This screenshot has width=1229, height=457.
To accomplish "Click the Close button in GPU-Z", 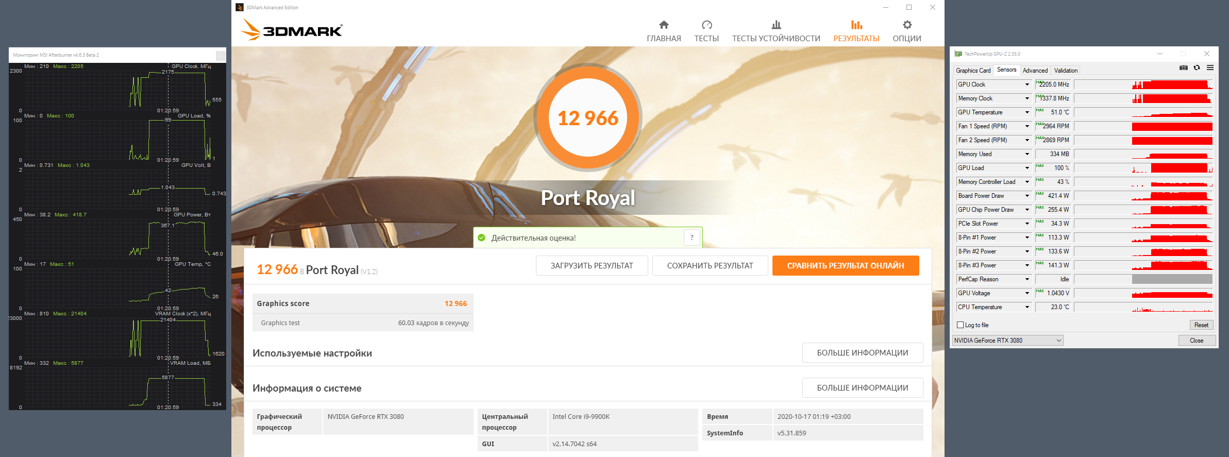I will tap(1197, 341).
